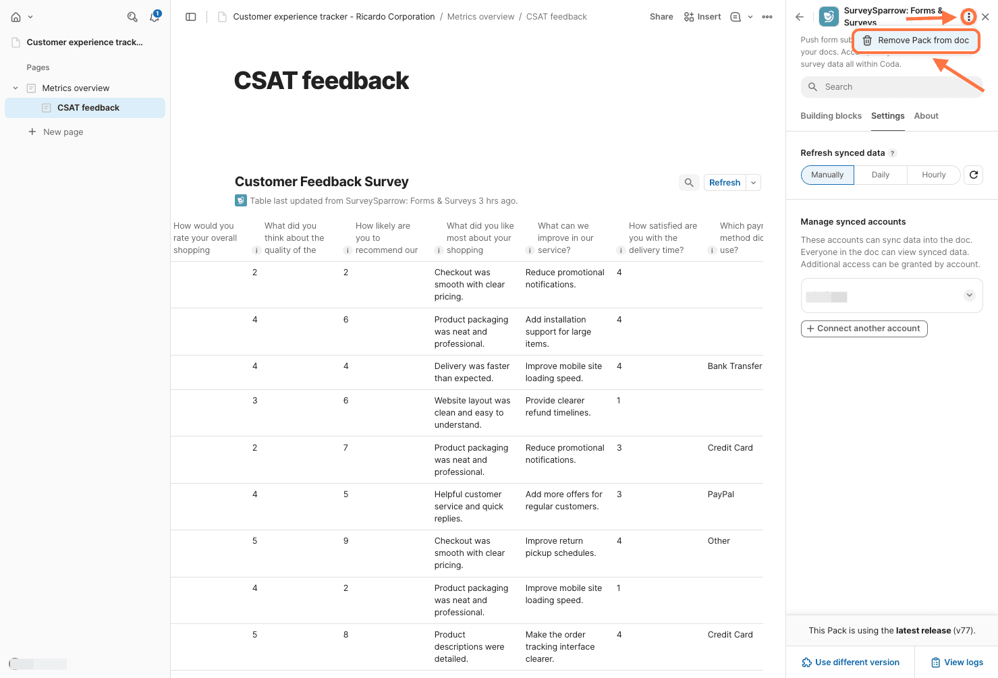Open the notifications bell
This screenshot has height=678, width=998.
(155, 17)
